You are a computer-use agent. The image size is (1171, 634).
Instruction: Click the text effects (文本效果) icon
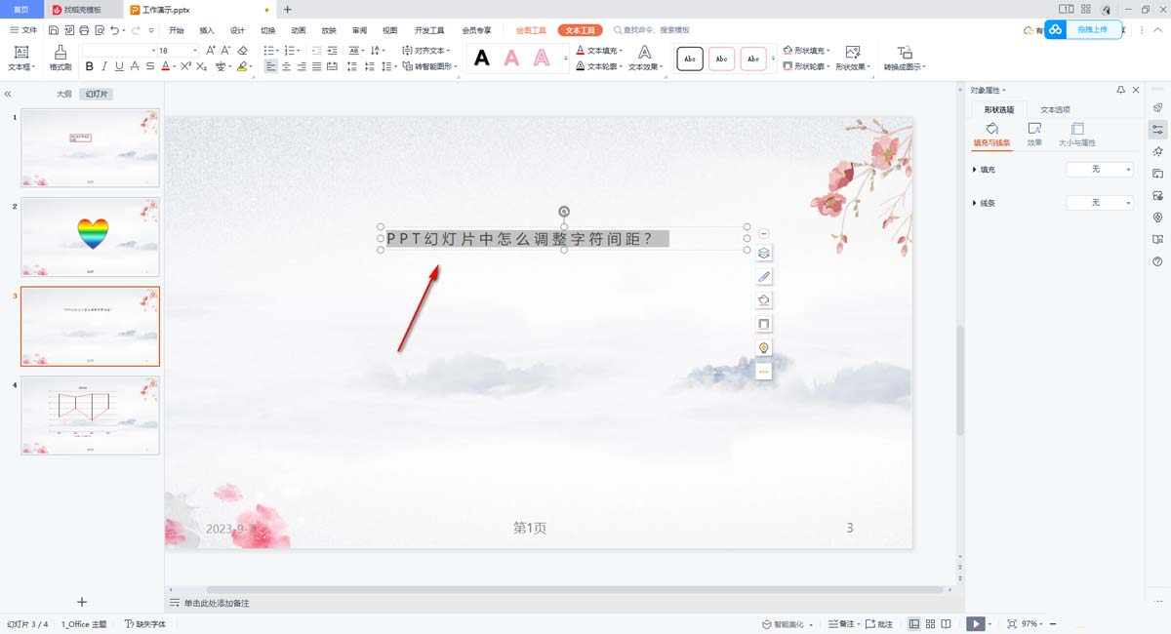(644, 58)
